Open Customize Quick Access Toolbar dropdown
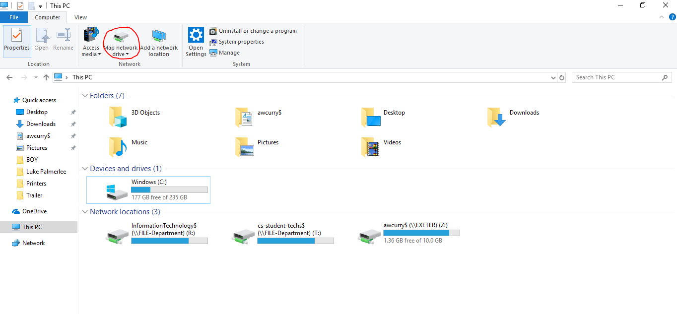677x314 pixels. 40,6
